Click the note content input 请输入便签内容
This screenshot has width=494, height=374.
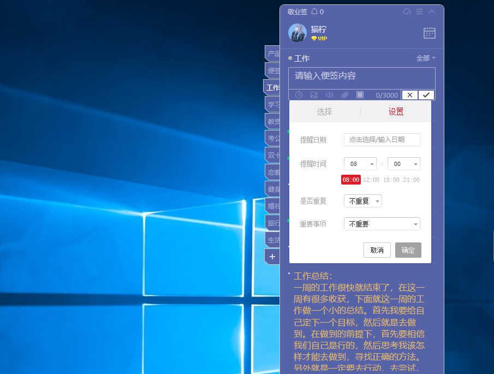click(362, 78)
